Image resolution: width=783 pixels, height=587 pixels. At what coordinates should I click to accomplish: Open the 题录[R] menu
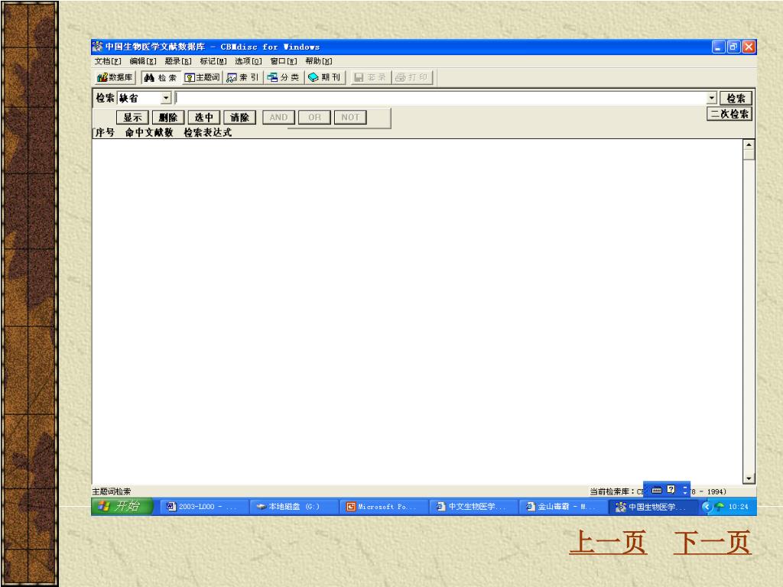tap(178, 61)
